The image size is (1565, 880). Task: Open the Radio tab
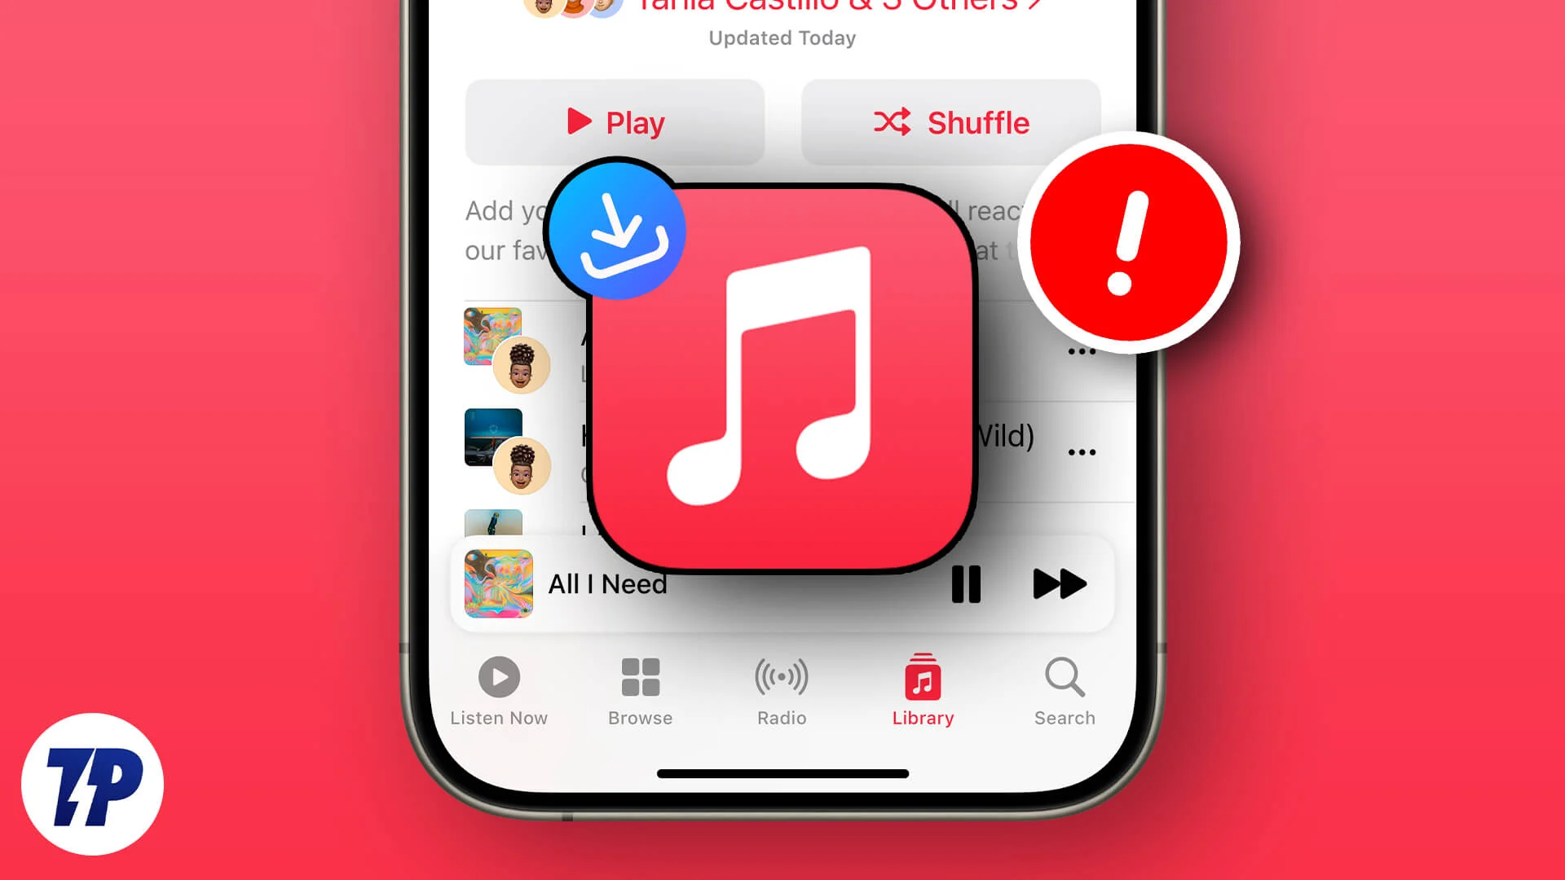coord(782,690)
